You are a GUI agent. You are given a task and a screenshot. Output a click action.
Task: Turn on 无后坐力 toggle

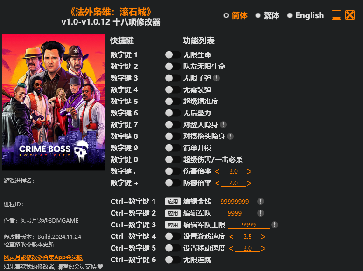[173, 113]
